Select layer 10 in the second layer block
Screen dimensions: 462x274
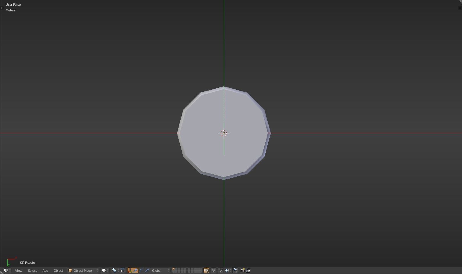click(x=200, y=269)
